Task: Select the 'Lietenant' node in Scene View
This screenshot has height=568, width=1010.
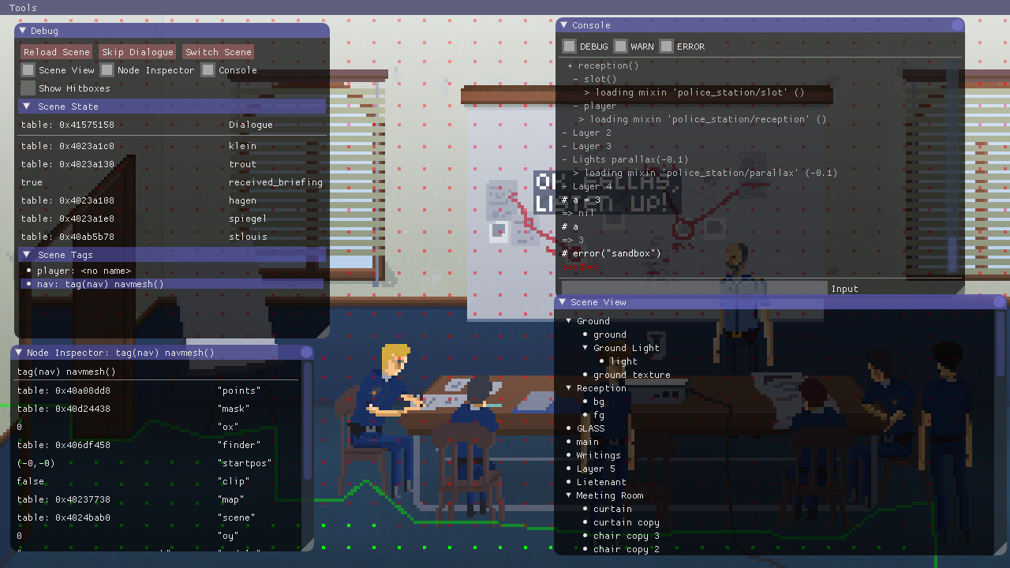Action: (x=601, y=482)
